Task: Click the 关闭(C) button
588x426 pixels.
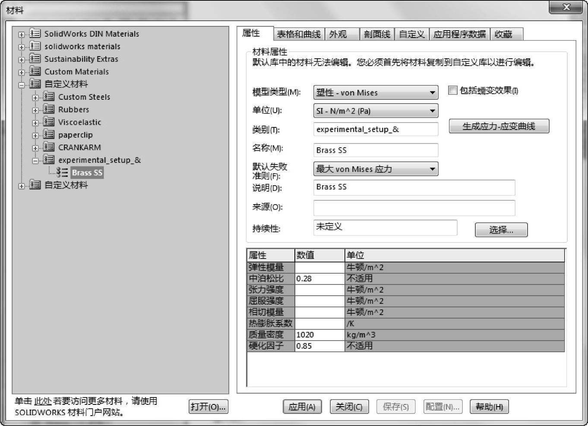Action: pos(349,407)
